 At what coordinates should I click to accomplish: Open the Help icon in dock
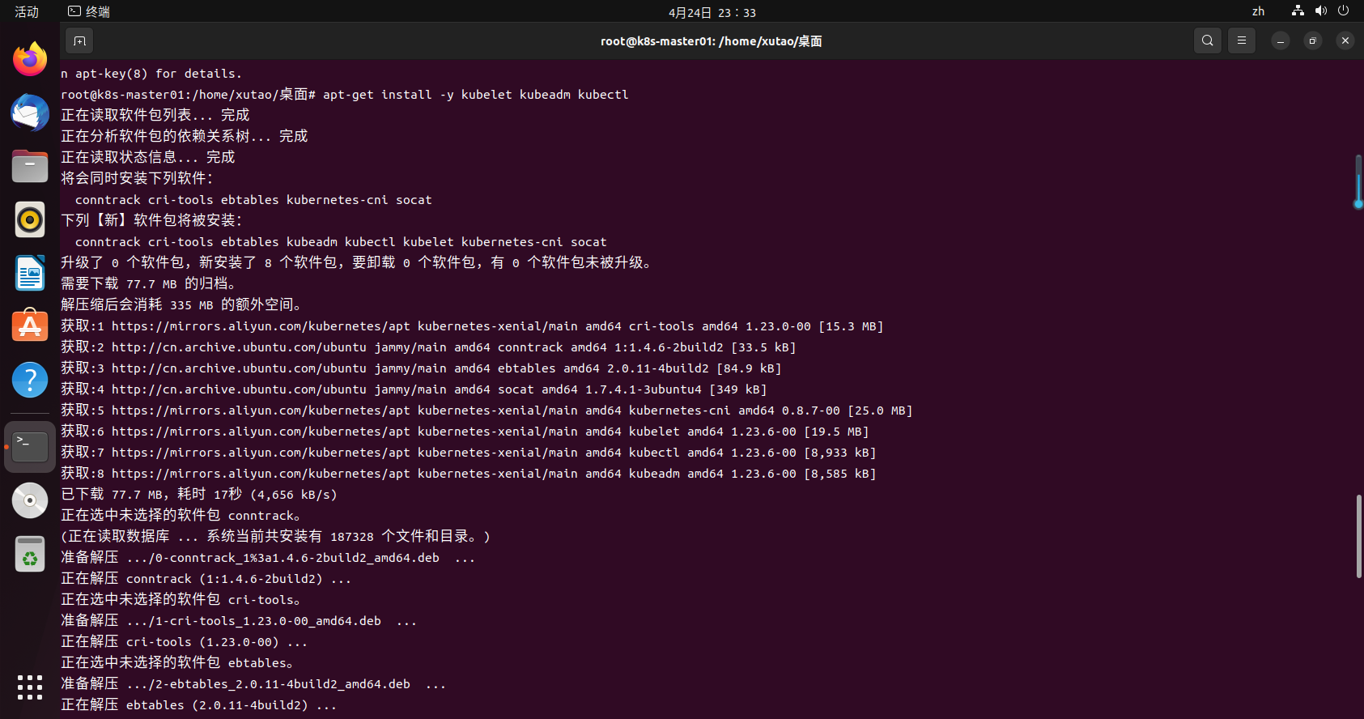(30, 380)
